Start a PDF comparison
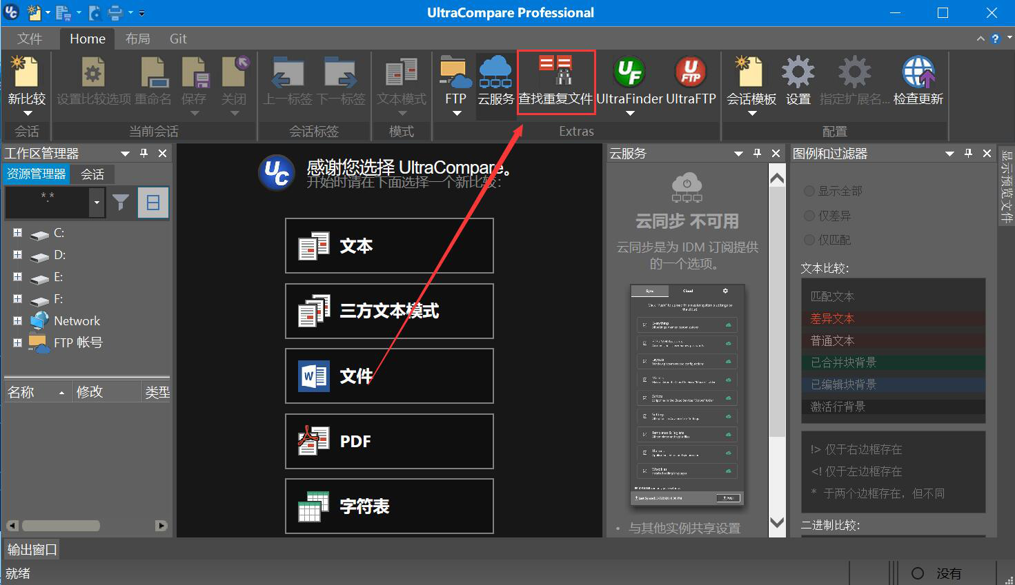 pos(389,441)
